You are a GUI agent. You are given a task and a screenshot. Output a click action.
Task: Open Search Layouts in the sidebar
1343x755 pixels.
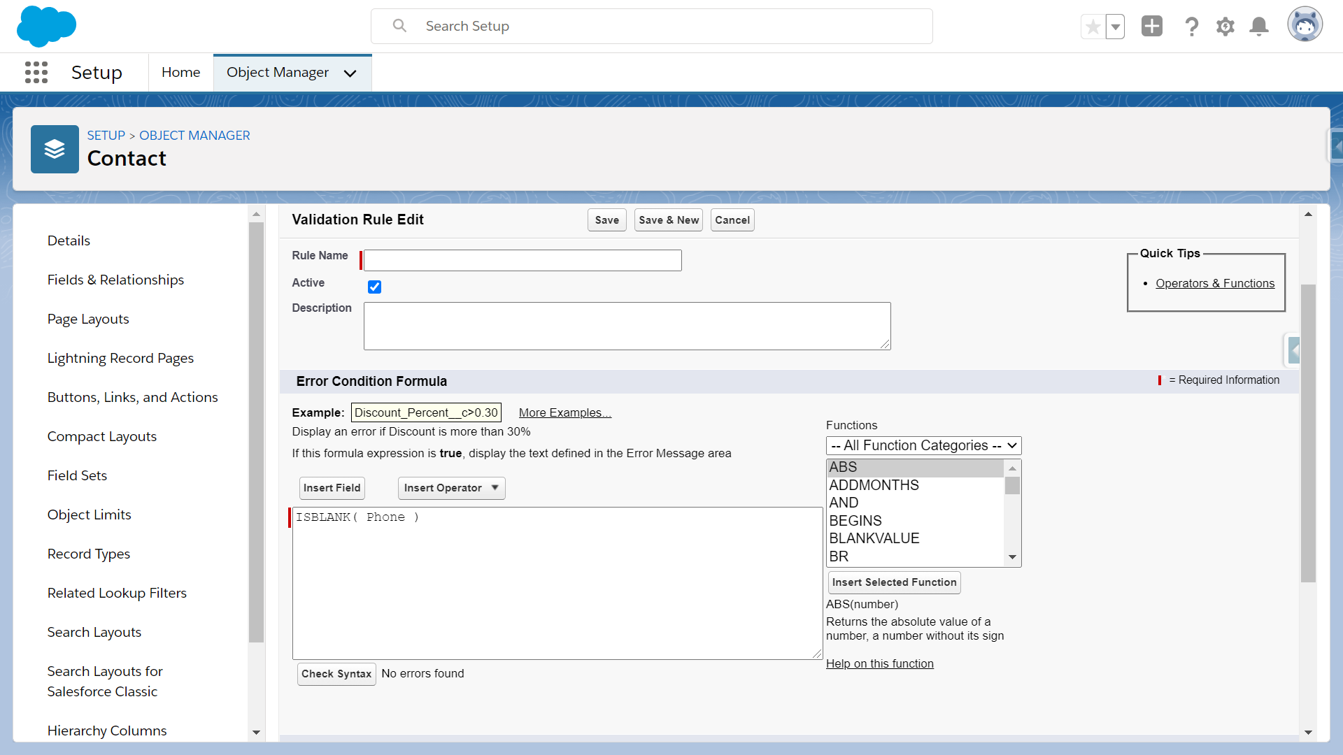point(94,632)
